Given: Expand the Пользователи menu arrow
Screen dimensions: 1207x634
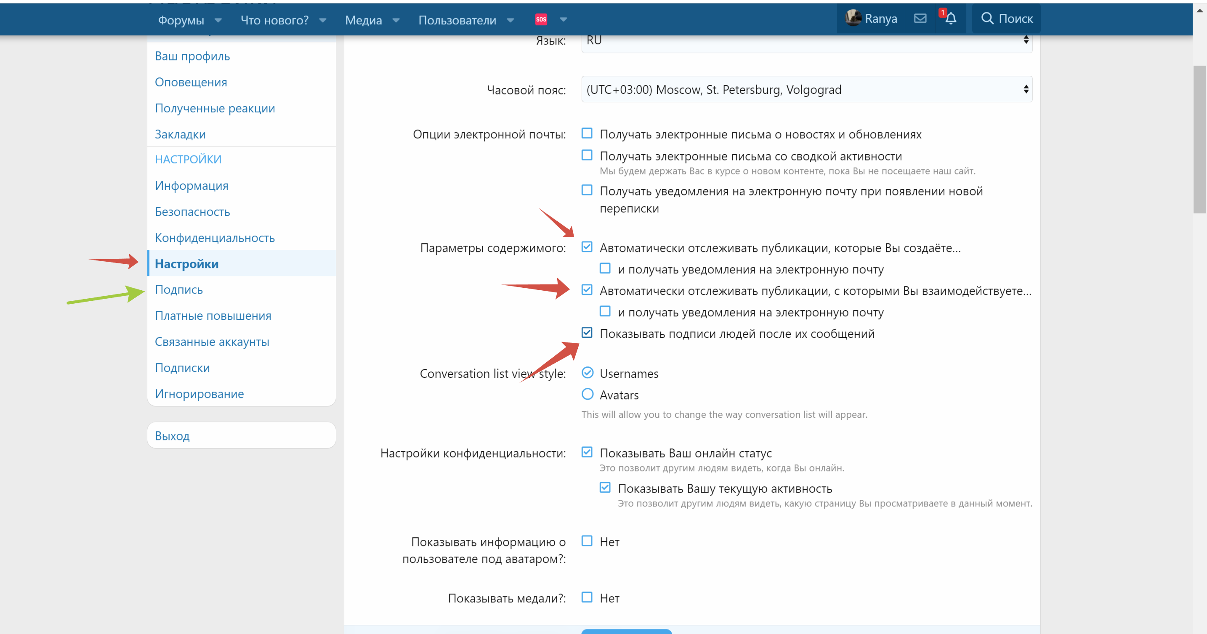Looking at the screenshot, I should (510, 20).
